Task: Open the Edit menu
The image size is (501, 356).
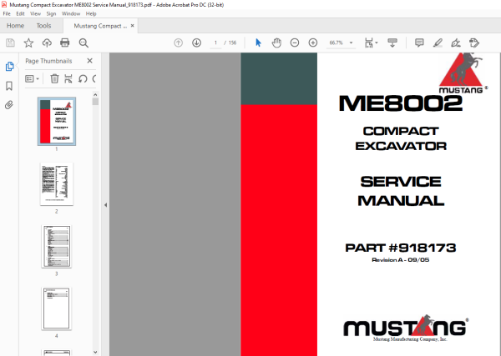Action: 20,13
